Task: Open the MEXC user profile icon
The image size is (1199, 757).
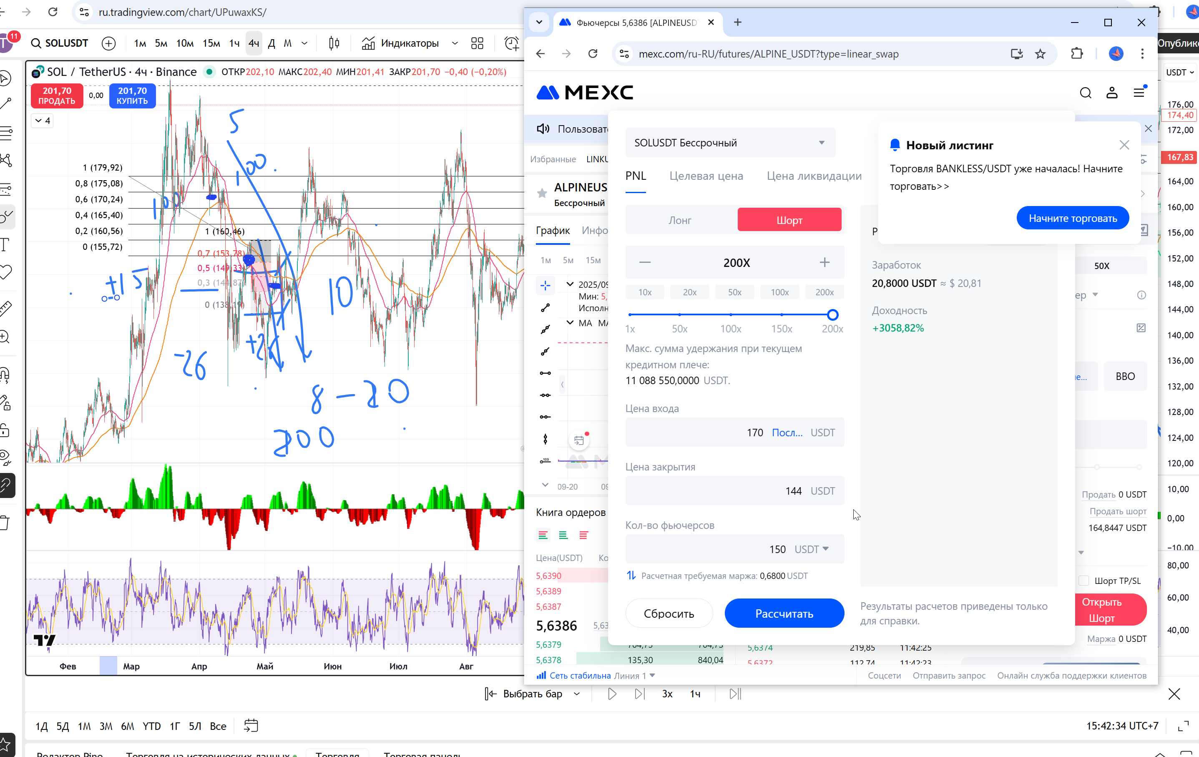Action: coord(1112,93)
